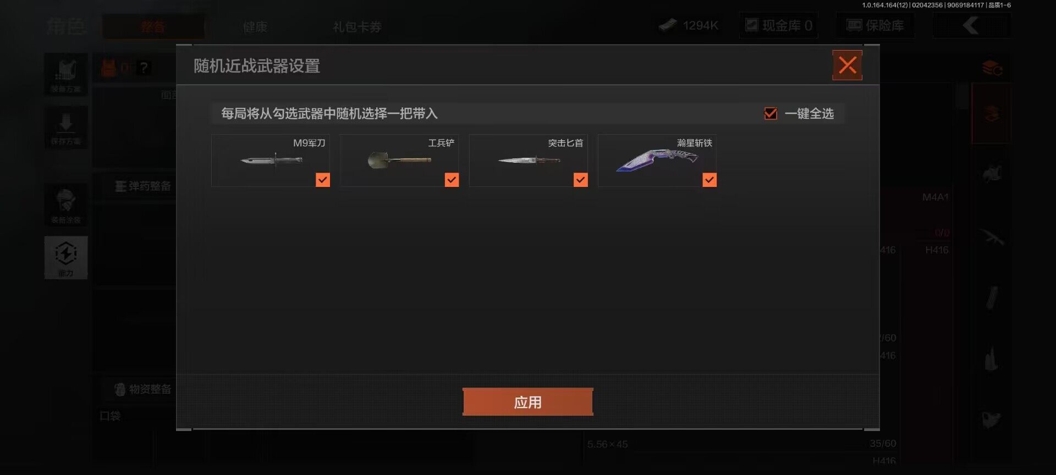Click the back arrow icon top right
The width and height of the screenshot is (1056, 475).
pos(971,25)
